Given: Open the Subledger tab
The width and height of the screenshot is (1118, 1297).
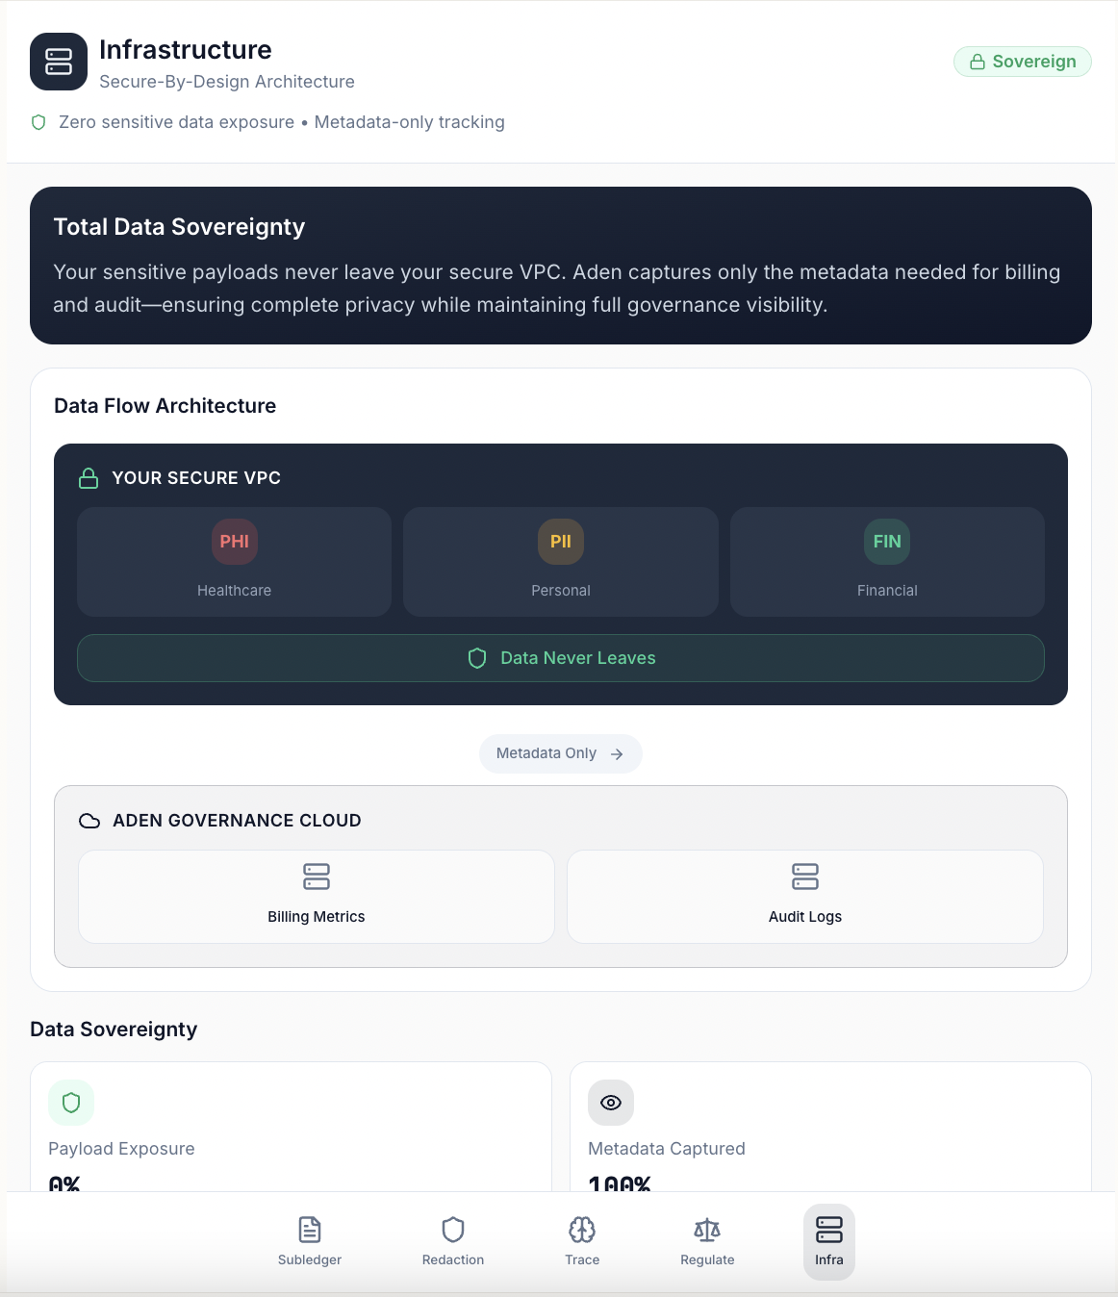Looking at the screenshot, I should pyautogui.click(x=310, y=1241).
